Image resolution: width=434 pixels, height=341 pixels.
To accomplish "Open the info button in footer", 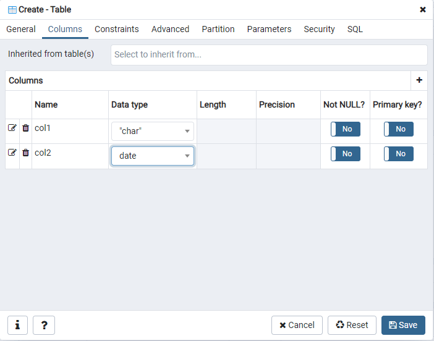I will [17, 325].
